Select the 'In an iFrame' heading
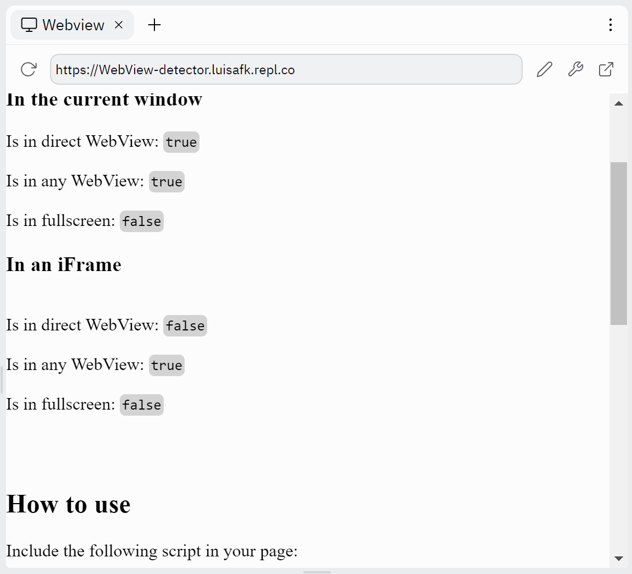 63,264
